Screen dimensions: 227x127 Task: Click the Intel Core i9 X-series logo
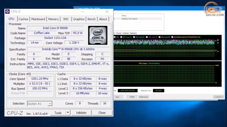[98, 35]
